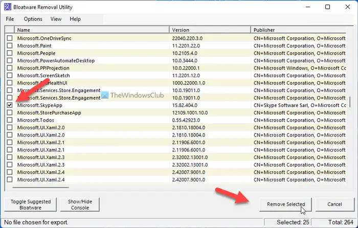This screenshot has height=228, width=358.
Task: Select the Microsoft.PPIProjection name text
Action: [x=43, y=68]
